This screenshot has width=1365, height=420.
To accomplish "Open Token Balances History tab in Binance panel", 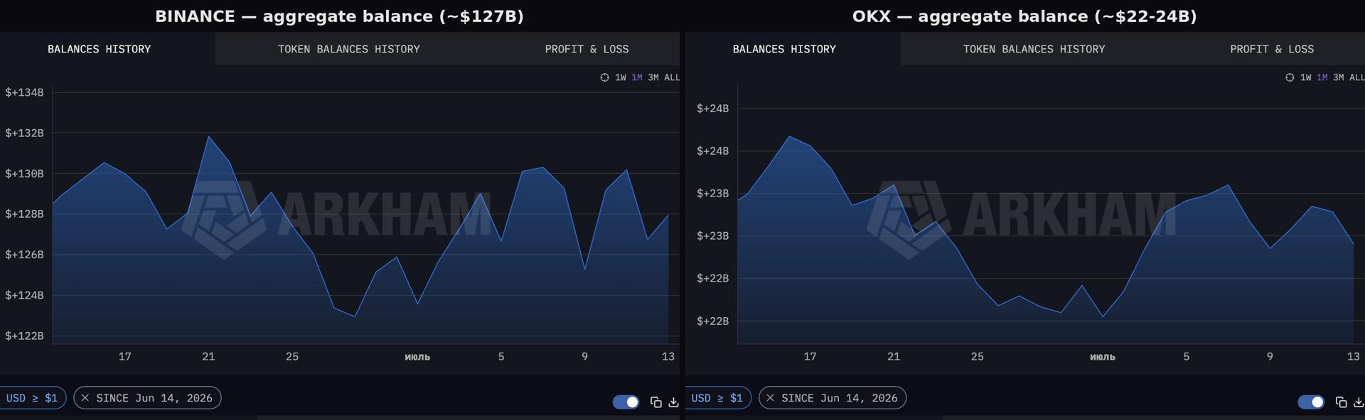I will tap(348, 49).
